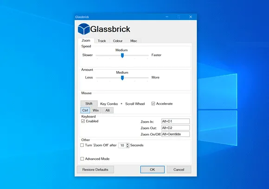Click the Zoom In hotkey field
269x189 pixels.
click(x=175, y=121)
